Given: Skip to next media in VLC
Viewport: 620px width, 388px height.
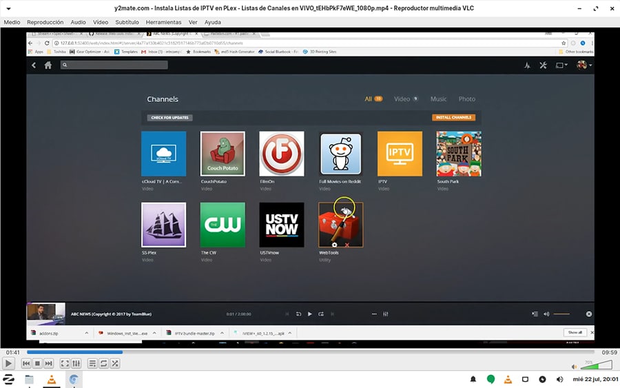Looking at the screenshot, I should click(49, 363).
